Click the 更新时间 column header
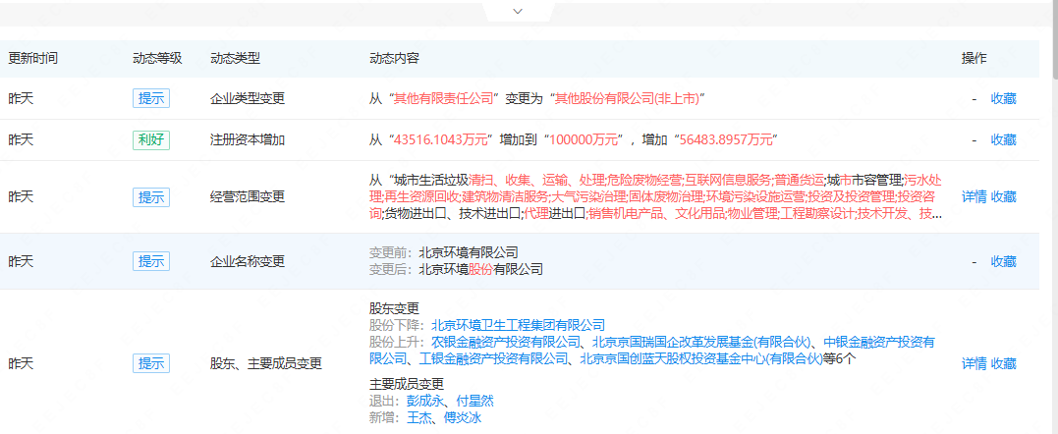1058x434 pixels. [33, 59]
